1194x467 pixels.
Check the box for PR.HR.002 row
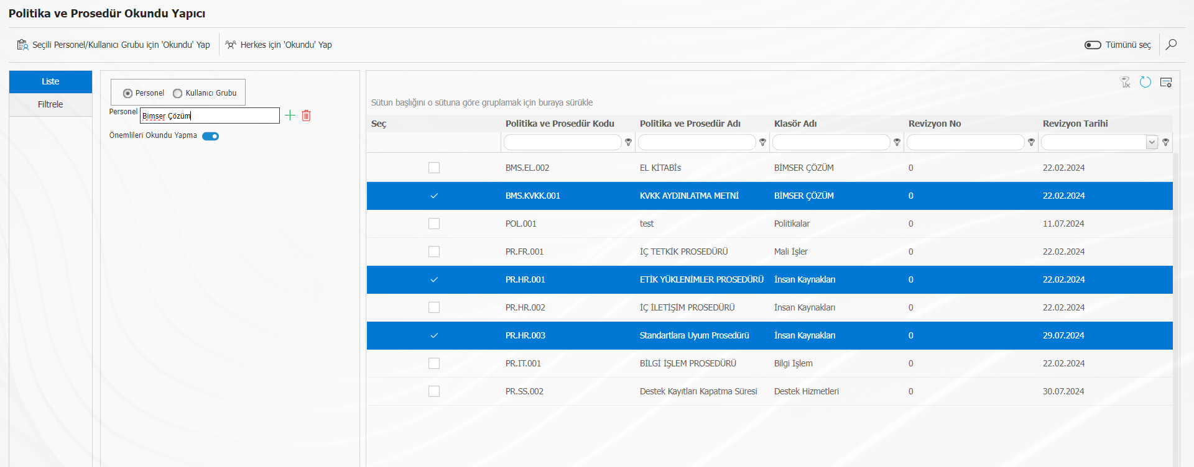click(434, 307)
